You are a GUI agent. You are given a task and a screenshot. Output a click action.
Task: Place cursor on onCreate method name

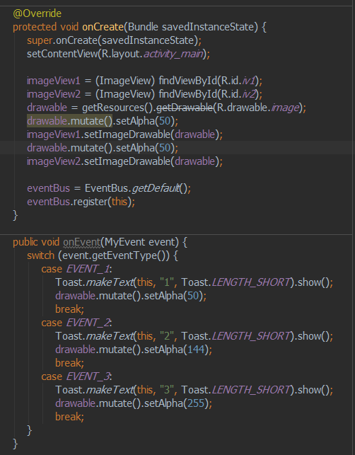pos(103,27)
